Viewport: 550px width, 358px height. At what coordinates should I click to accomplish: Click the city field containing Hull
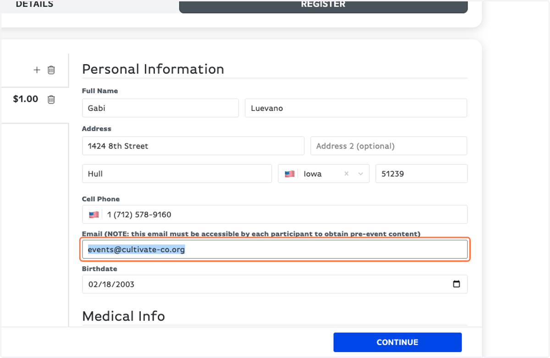click(177, 174)
